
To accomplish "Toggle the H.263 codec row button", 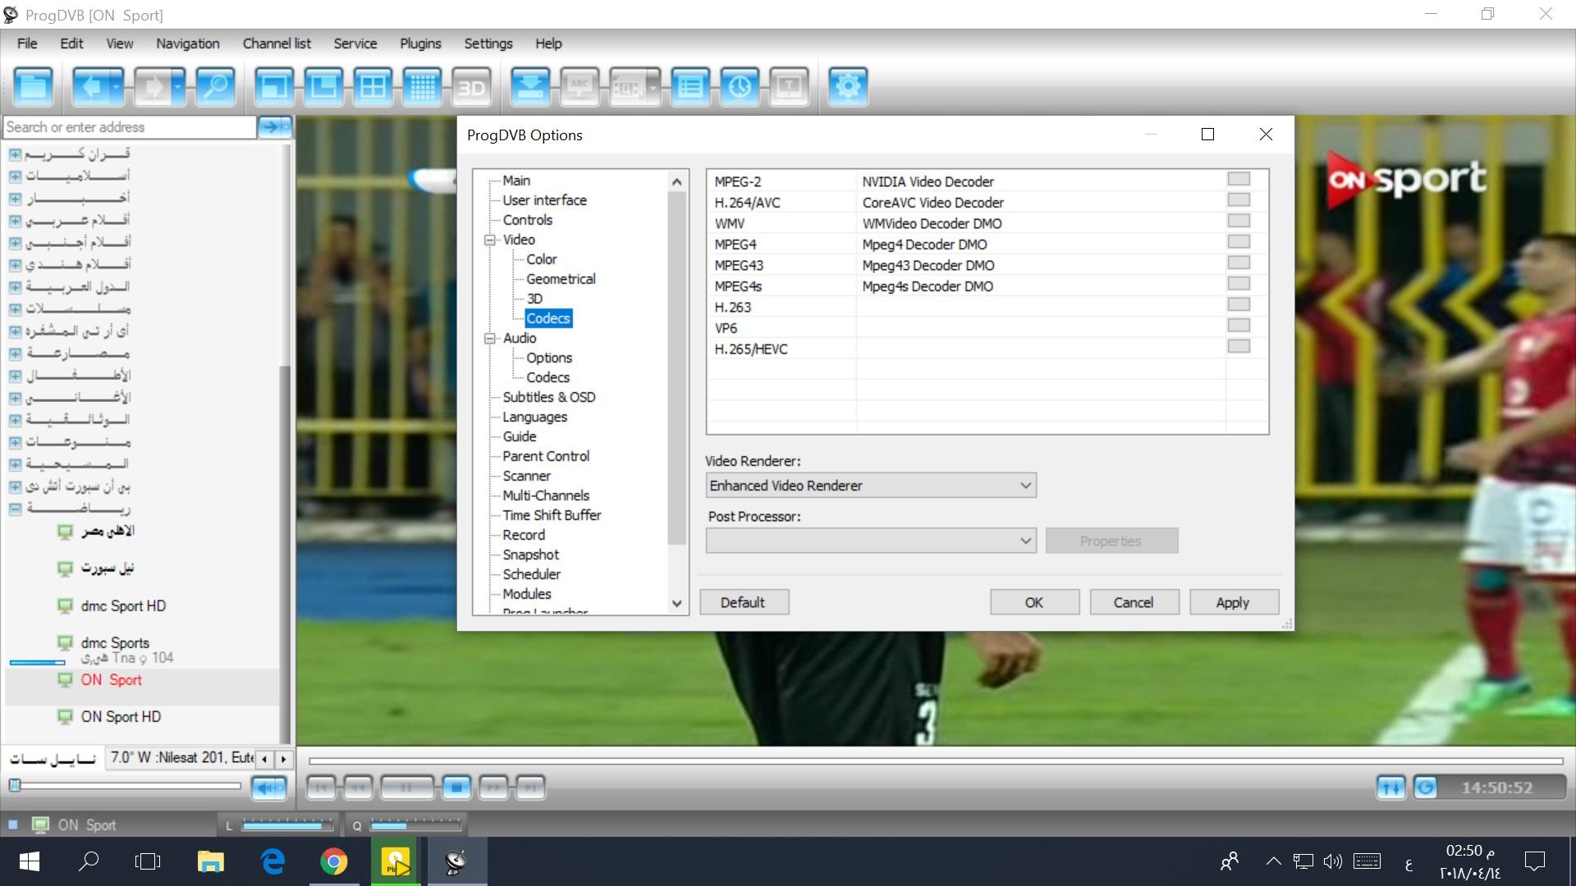I will coord(1239,304).
